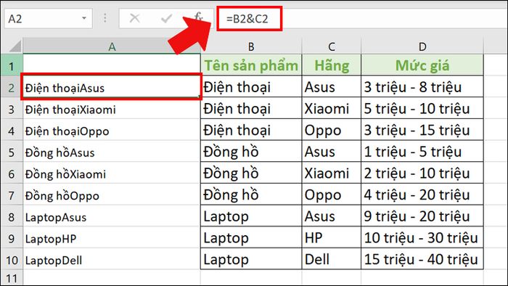Viewport: 508px width, 286px height.
Task: Select cell 'Đồng hồAsus'
Action: click(112, 152)
